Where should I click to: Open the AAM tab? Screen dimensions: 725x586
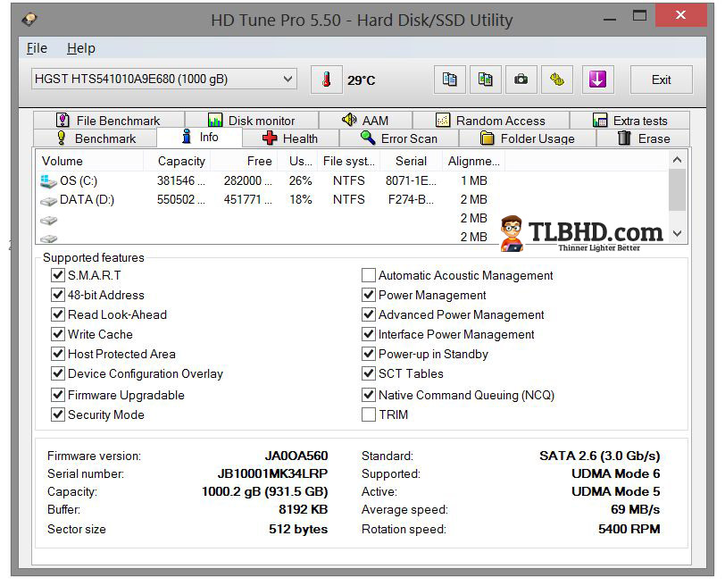(365, 121)
